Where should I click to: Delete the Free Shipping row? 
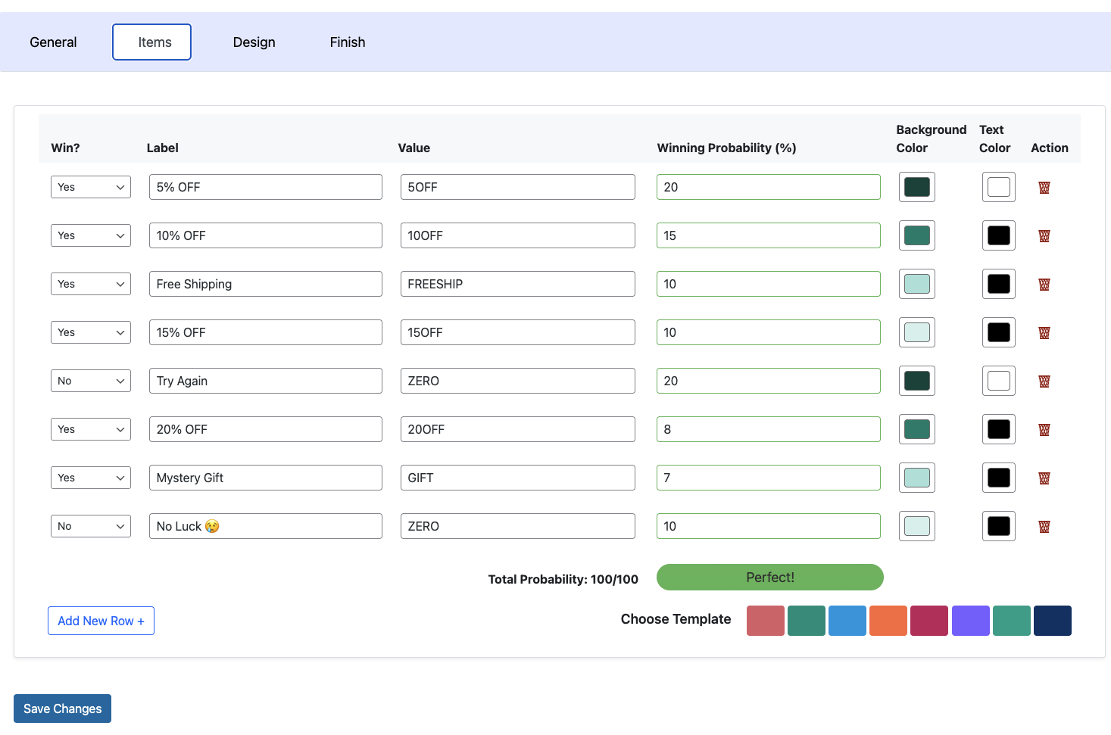[x=1044, y=284]
